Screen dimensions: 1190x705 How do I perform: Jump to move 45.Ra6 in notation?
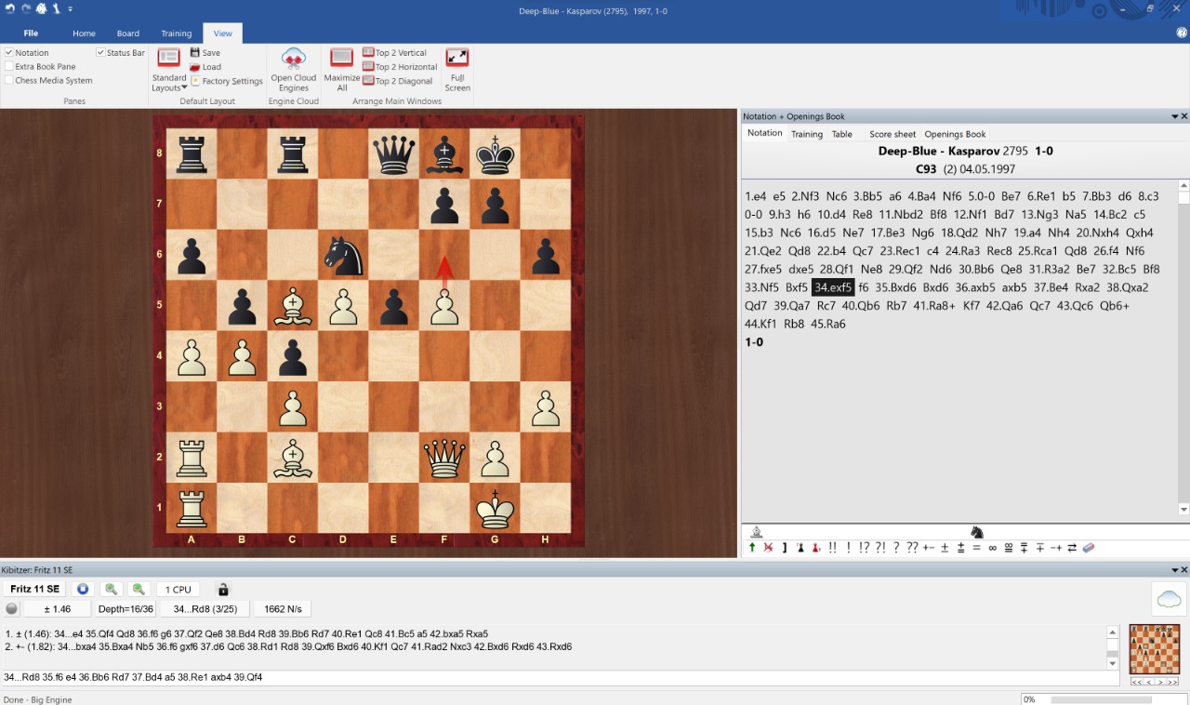pyautogui.click(x=827, y=324)
